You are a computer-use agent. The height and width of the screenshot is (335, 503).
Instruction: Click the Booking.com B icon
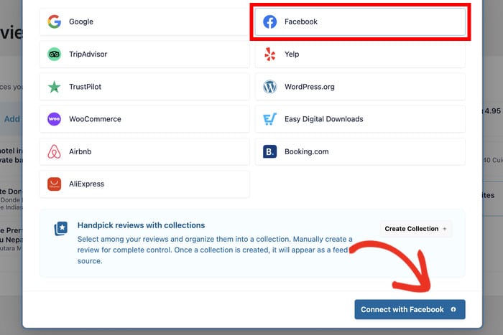coord(269,151)
